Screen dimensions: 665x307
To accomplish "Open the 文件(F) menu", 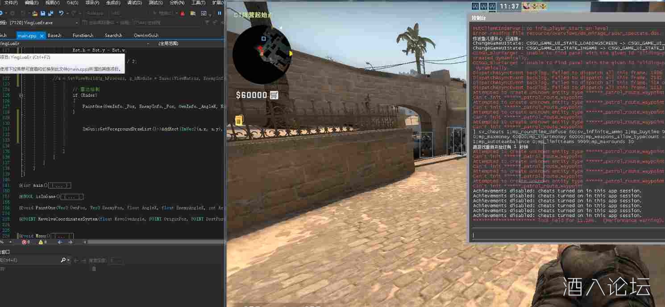I will pyautogui.click(x=11, y=3).
